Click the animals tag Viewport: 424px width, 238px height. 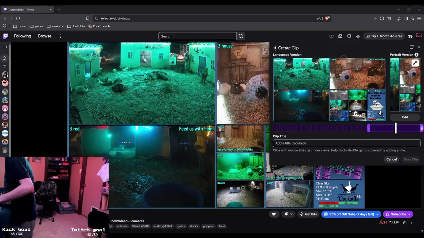pos(122,226)
